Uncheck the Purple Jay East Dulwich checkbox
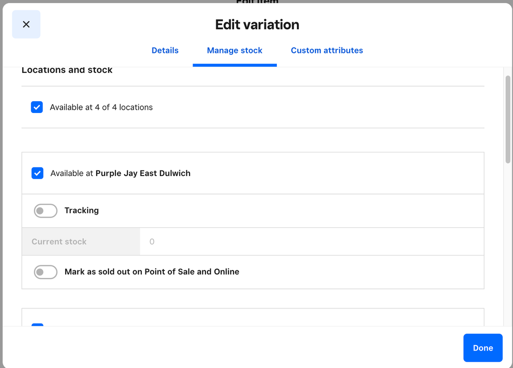Viewport: 513px width, 368px height. pos(37,173)
